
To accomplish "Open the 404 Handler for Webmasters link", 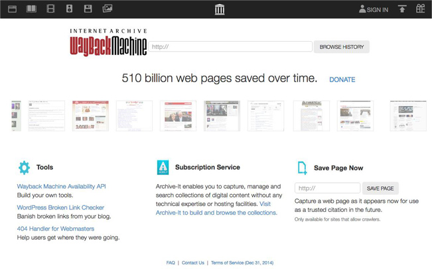I will pyautogui.click(x=56, y=229).
